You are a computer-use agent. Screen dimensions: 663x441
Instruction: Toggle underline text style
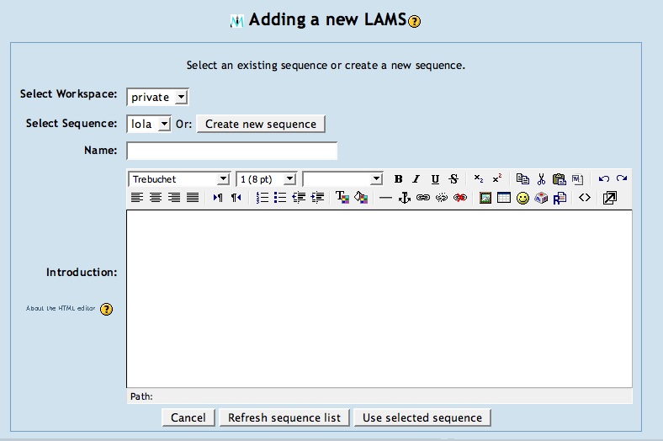point(435,179)
